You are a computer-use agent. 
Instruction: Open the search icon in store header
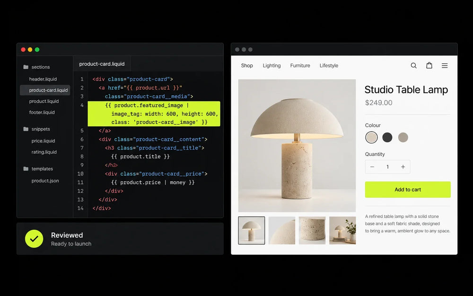[413, 65]
